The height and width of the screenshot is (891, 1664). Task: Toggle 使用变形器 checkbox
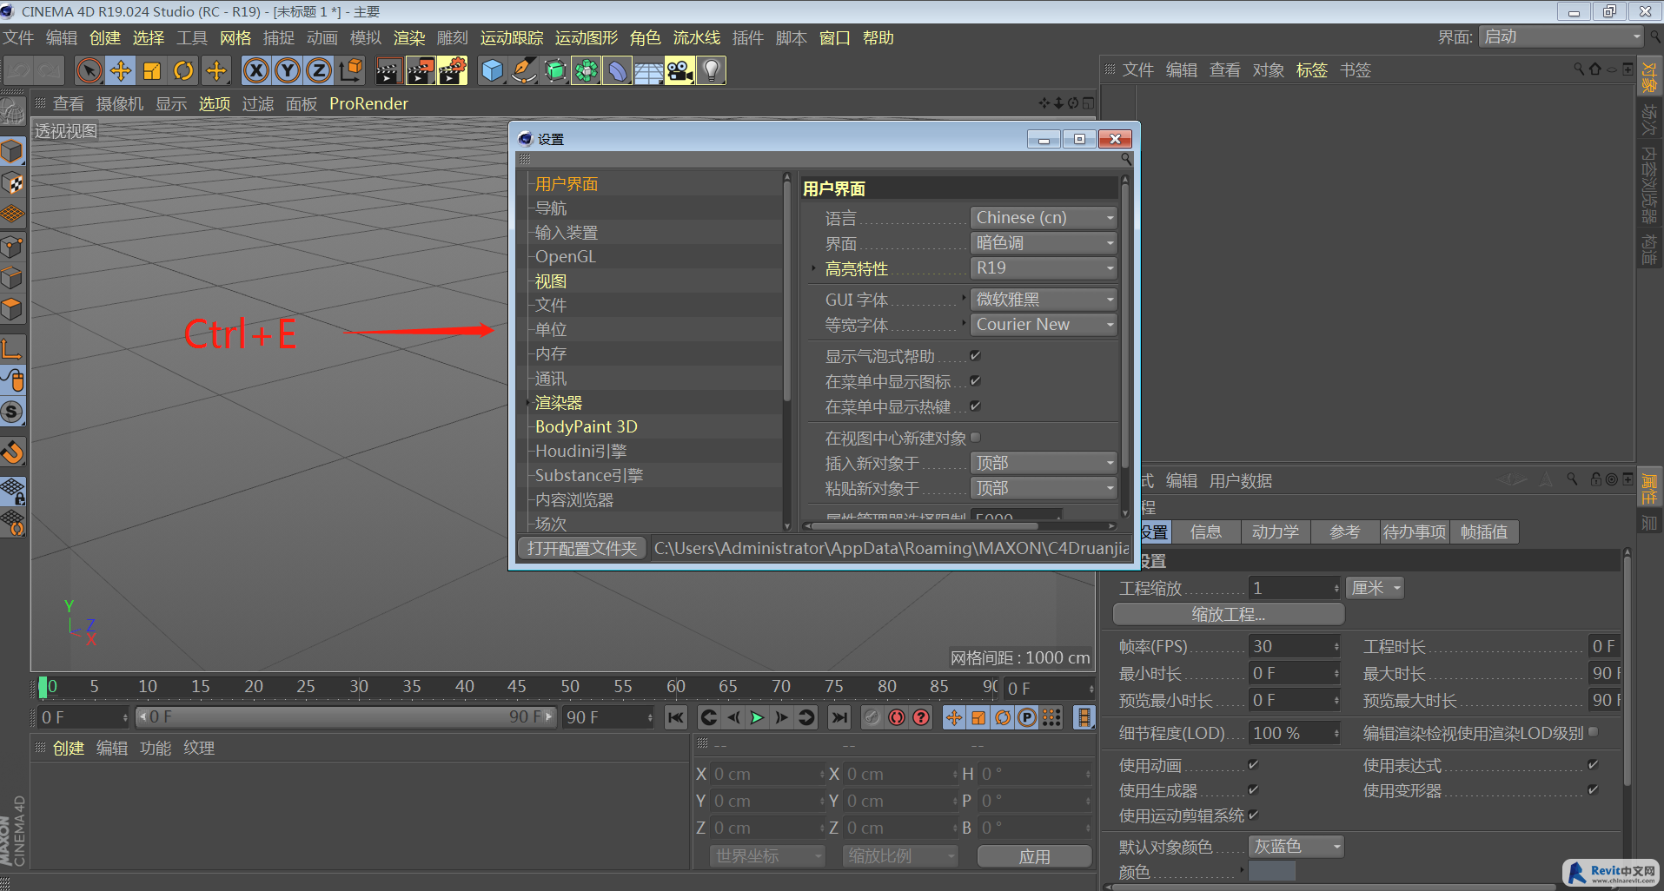[x=1593, y=789]
